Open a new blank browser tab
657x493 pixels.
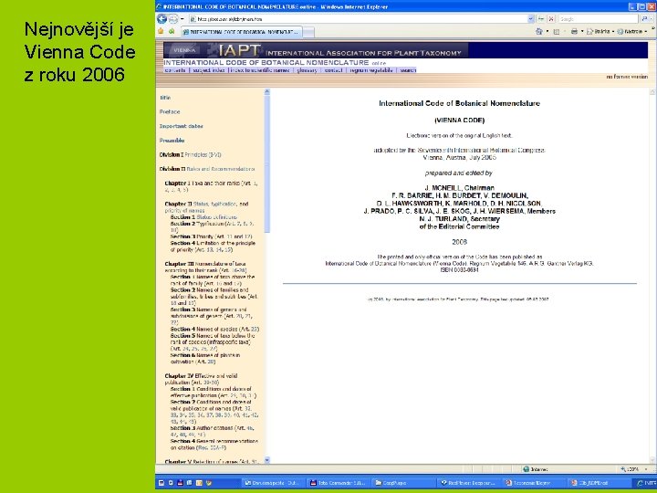pyautogui.click(x=308, y=32)
